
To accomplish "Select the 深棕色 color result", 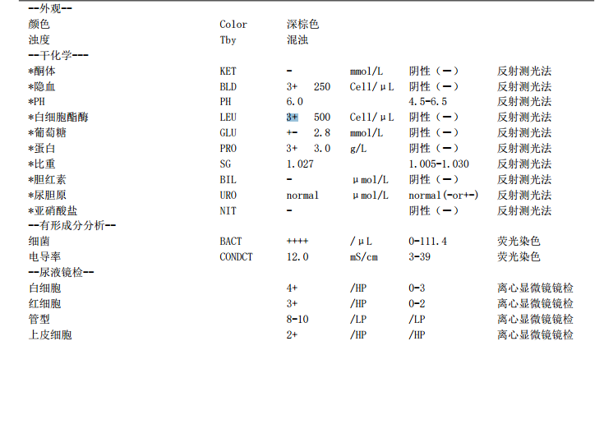I will (x=302, y=25).
